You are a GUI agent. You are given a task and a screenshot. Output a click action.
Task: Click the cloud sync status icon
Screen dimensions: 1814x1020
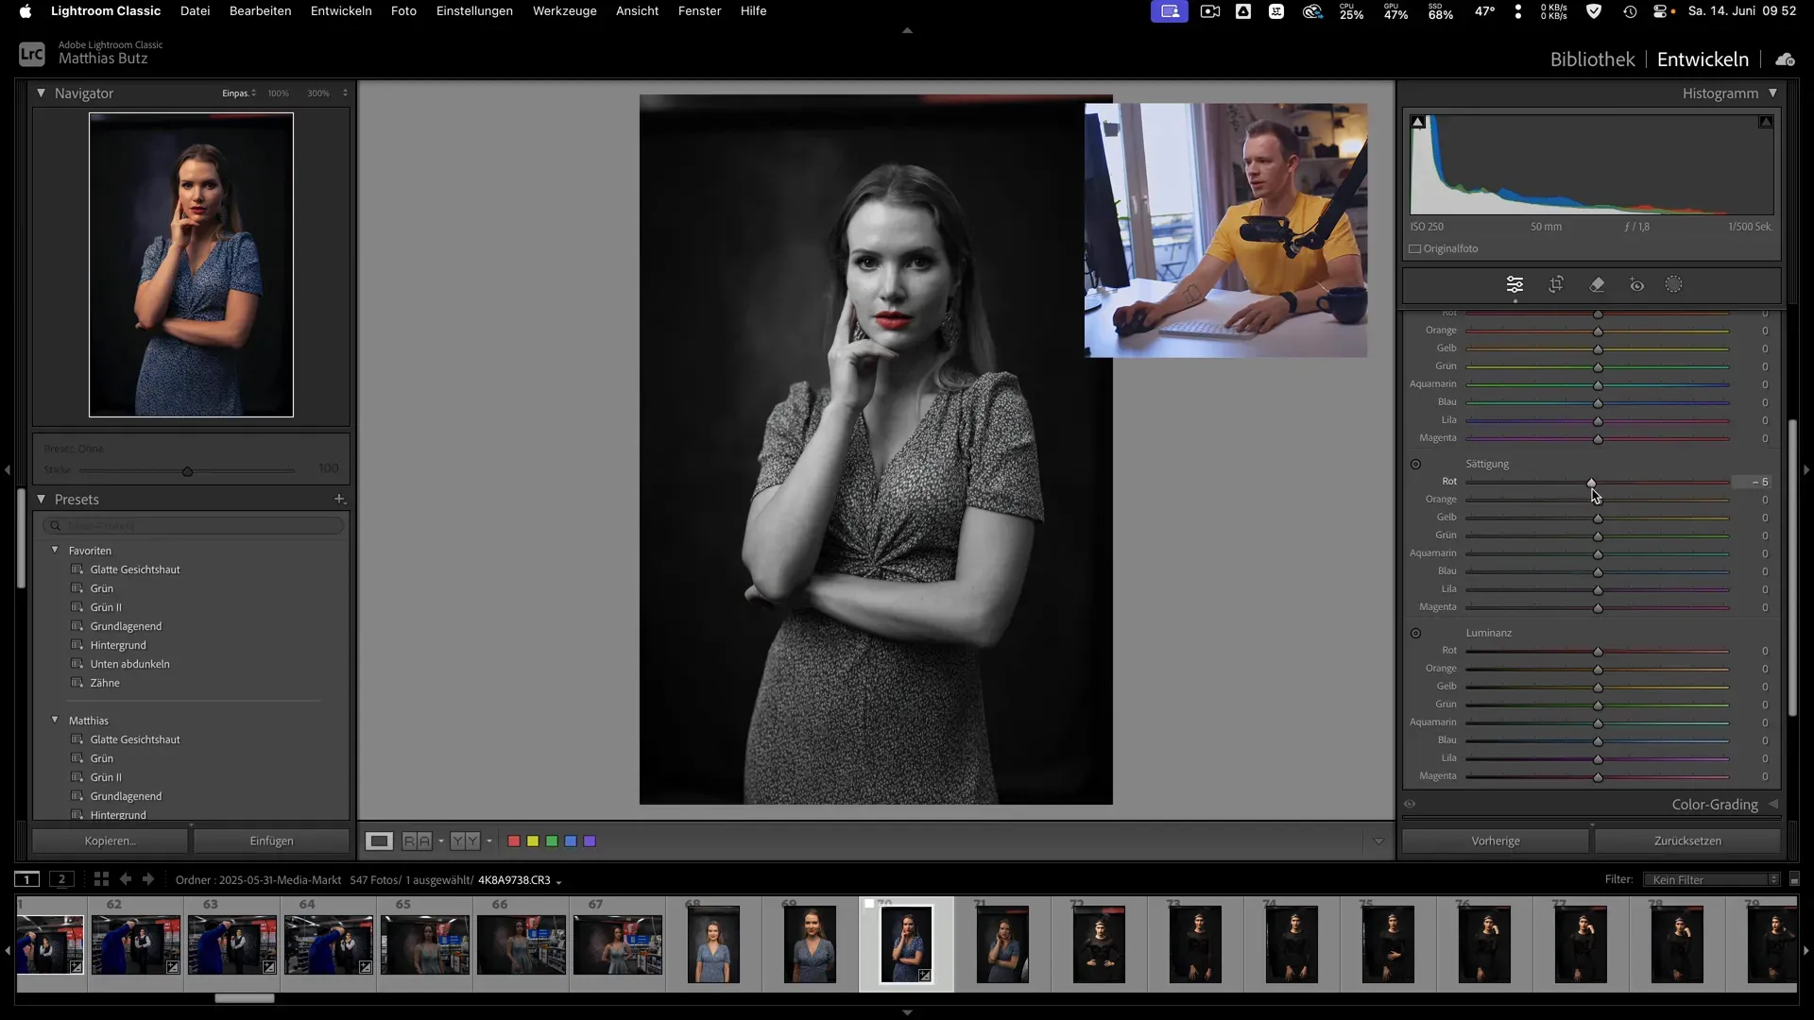point(1785,59)
